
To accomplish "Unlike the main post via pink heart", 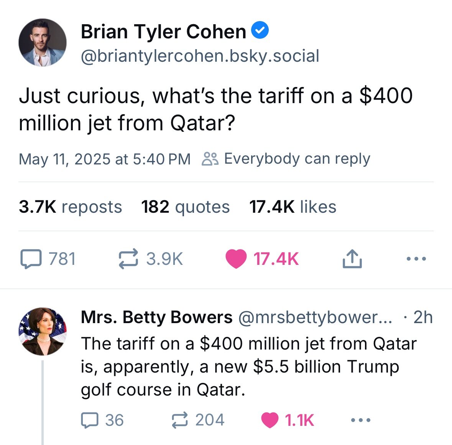I will [236, 259].
